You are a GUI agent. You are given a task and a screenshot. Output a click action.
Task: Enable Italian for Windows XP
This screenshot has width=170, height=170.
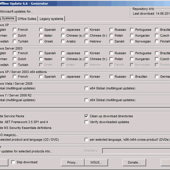pos(41,36)
